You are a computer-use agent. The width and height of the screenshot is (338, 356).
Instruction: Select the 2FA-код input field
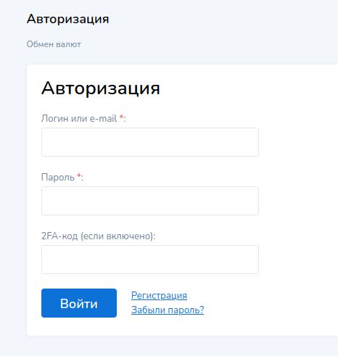coord(150,260)
